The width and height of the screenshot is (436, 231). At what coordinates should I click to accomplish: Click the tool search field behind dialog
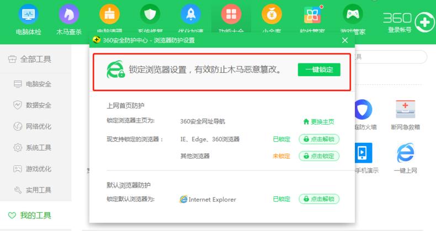tap(391, 57)
